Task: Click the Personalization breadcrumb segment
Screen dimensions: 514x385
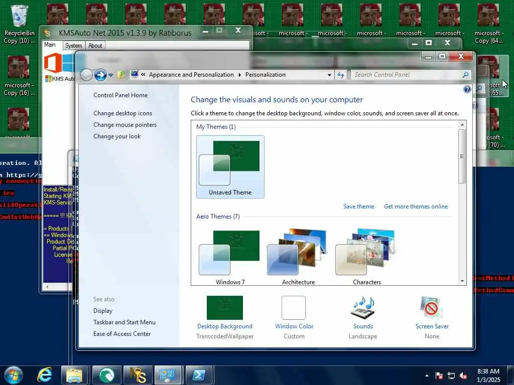Action: (x=265, y=75)
